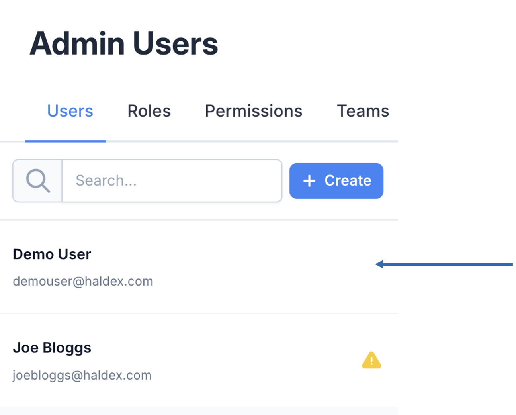The width and height of the screenshot is (516, 415).
Task: Click the divider line above Demo User row
Action: pos(199,220)
